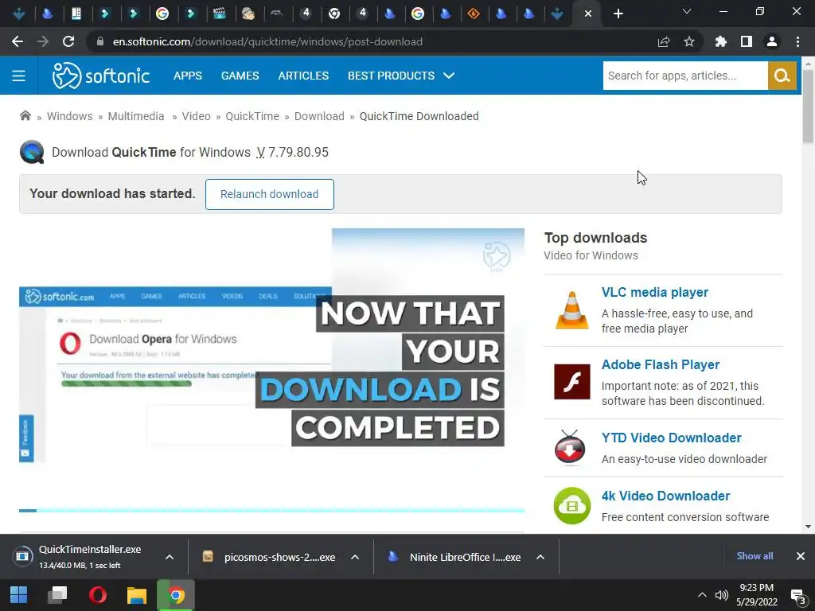This screenshot has width=815, height=611.
Task: Click the home icon in breadcrumbs
Action: click(25, 116)
